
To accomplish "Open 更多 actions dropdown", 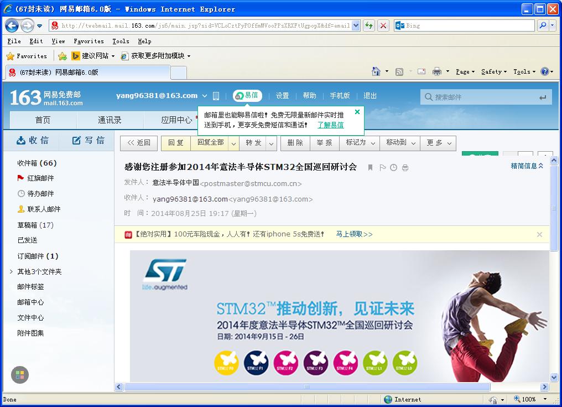I will [x=438, y=143].
